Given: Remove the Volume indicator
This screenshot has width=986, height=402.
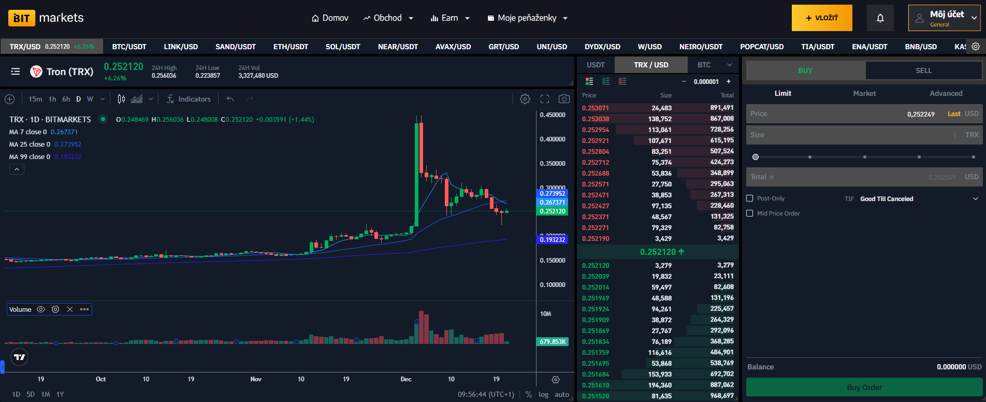Looking at the screenshot, I should pyautogui.click(x=70, y=309).
